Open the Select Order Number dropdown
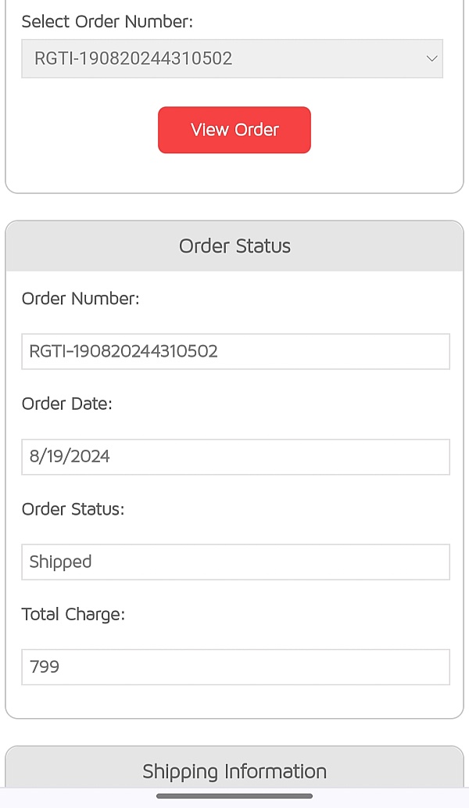The image size is (469, 808). pos(231,59)
